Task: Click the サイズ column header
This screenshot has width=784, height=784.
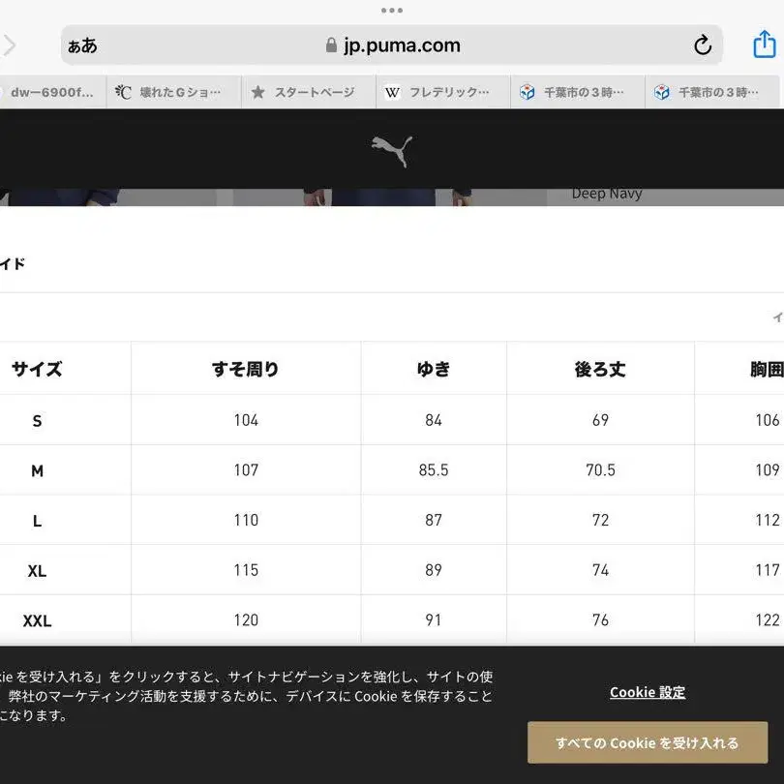Action: coord(37,369)
